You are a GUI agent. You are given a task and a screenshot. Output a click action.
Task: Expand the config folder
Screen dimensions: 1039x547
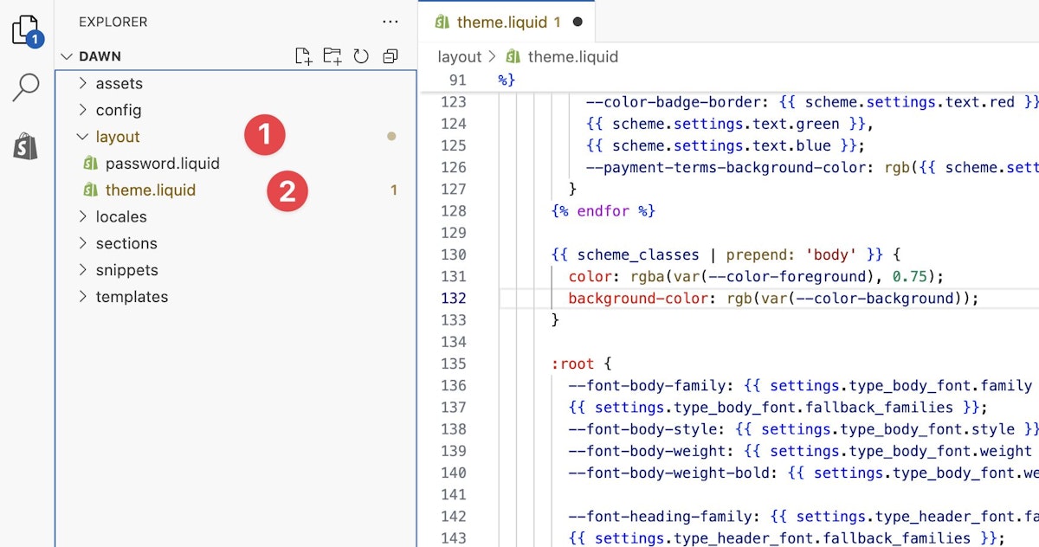click(x=118, y=111)
